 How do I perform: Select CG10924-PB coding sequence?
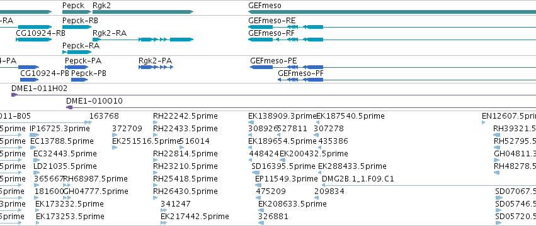click(x=45, y=73)
